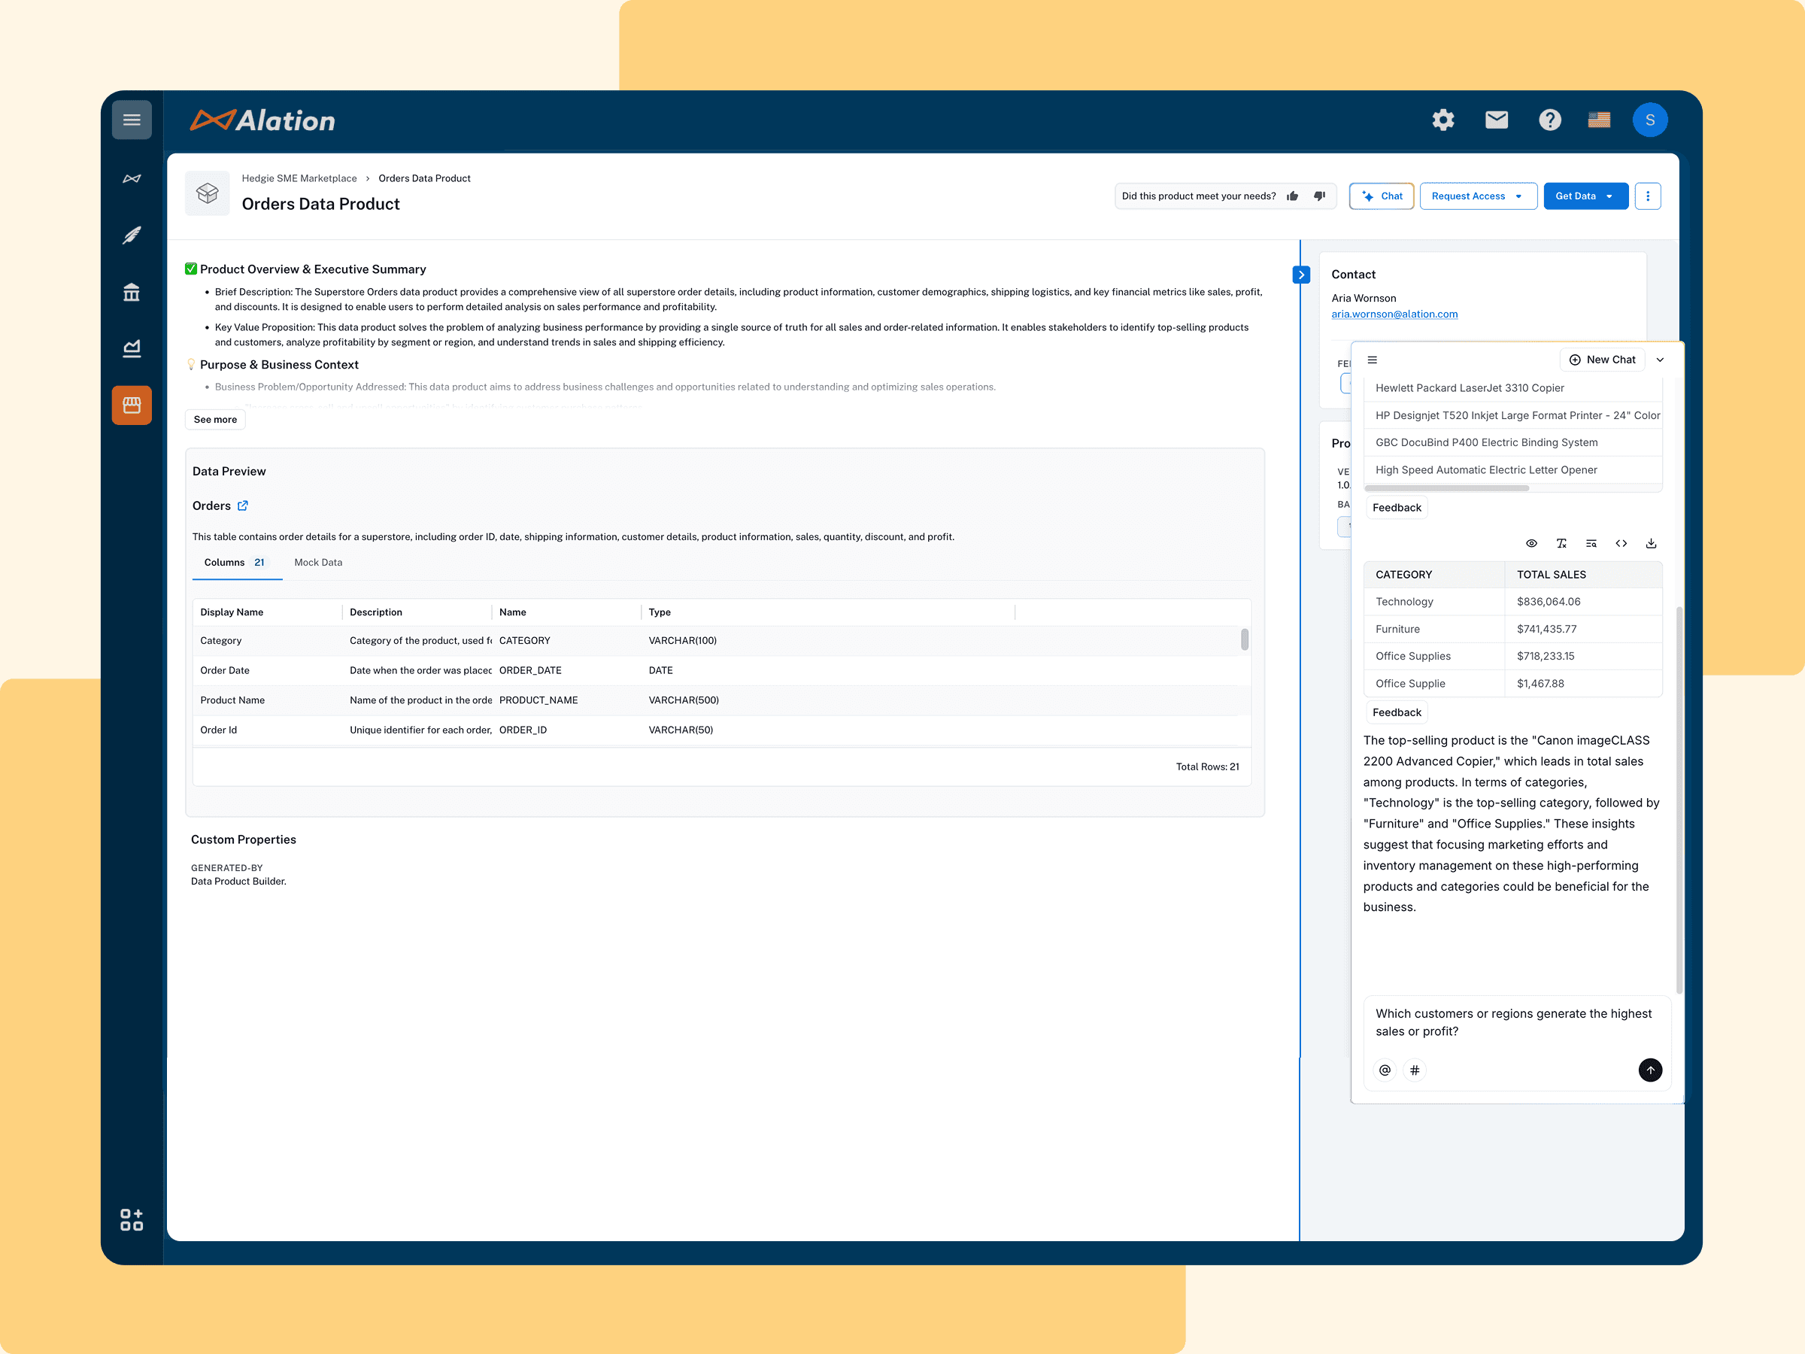Click the thumbs down icon
The height and width of the screenshot is (1354, 1805).
pos(1319,196)
